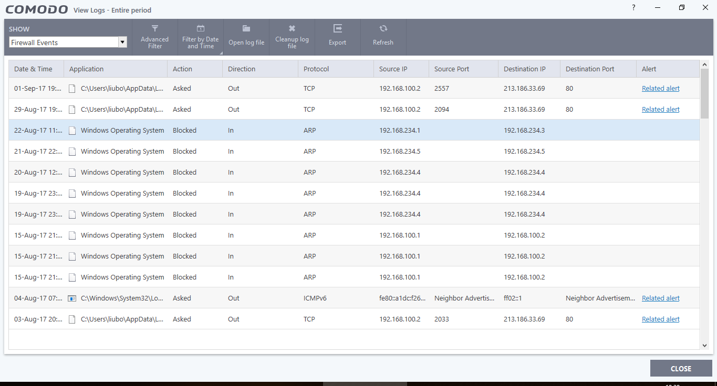
Task: Open Related alert link for 04-Aug-17
Action: click(x=661, y=298)
